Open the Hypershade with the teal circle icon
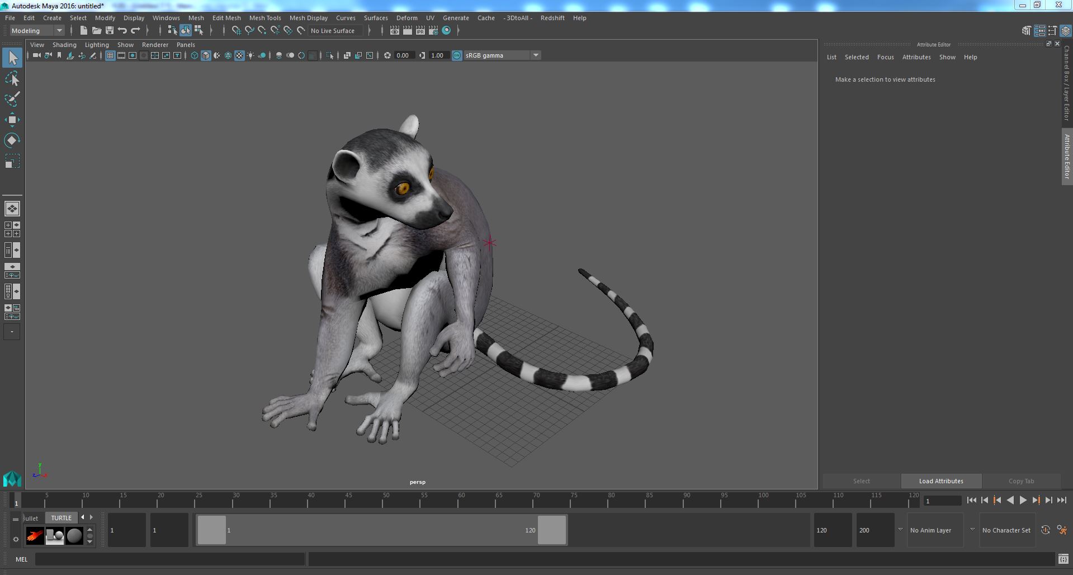This screenshot has height=575, width=1073. click(446, 31)
